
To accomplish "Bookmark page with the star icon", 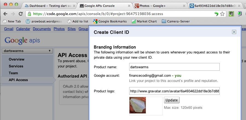I will point(222,14).
